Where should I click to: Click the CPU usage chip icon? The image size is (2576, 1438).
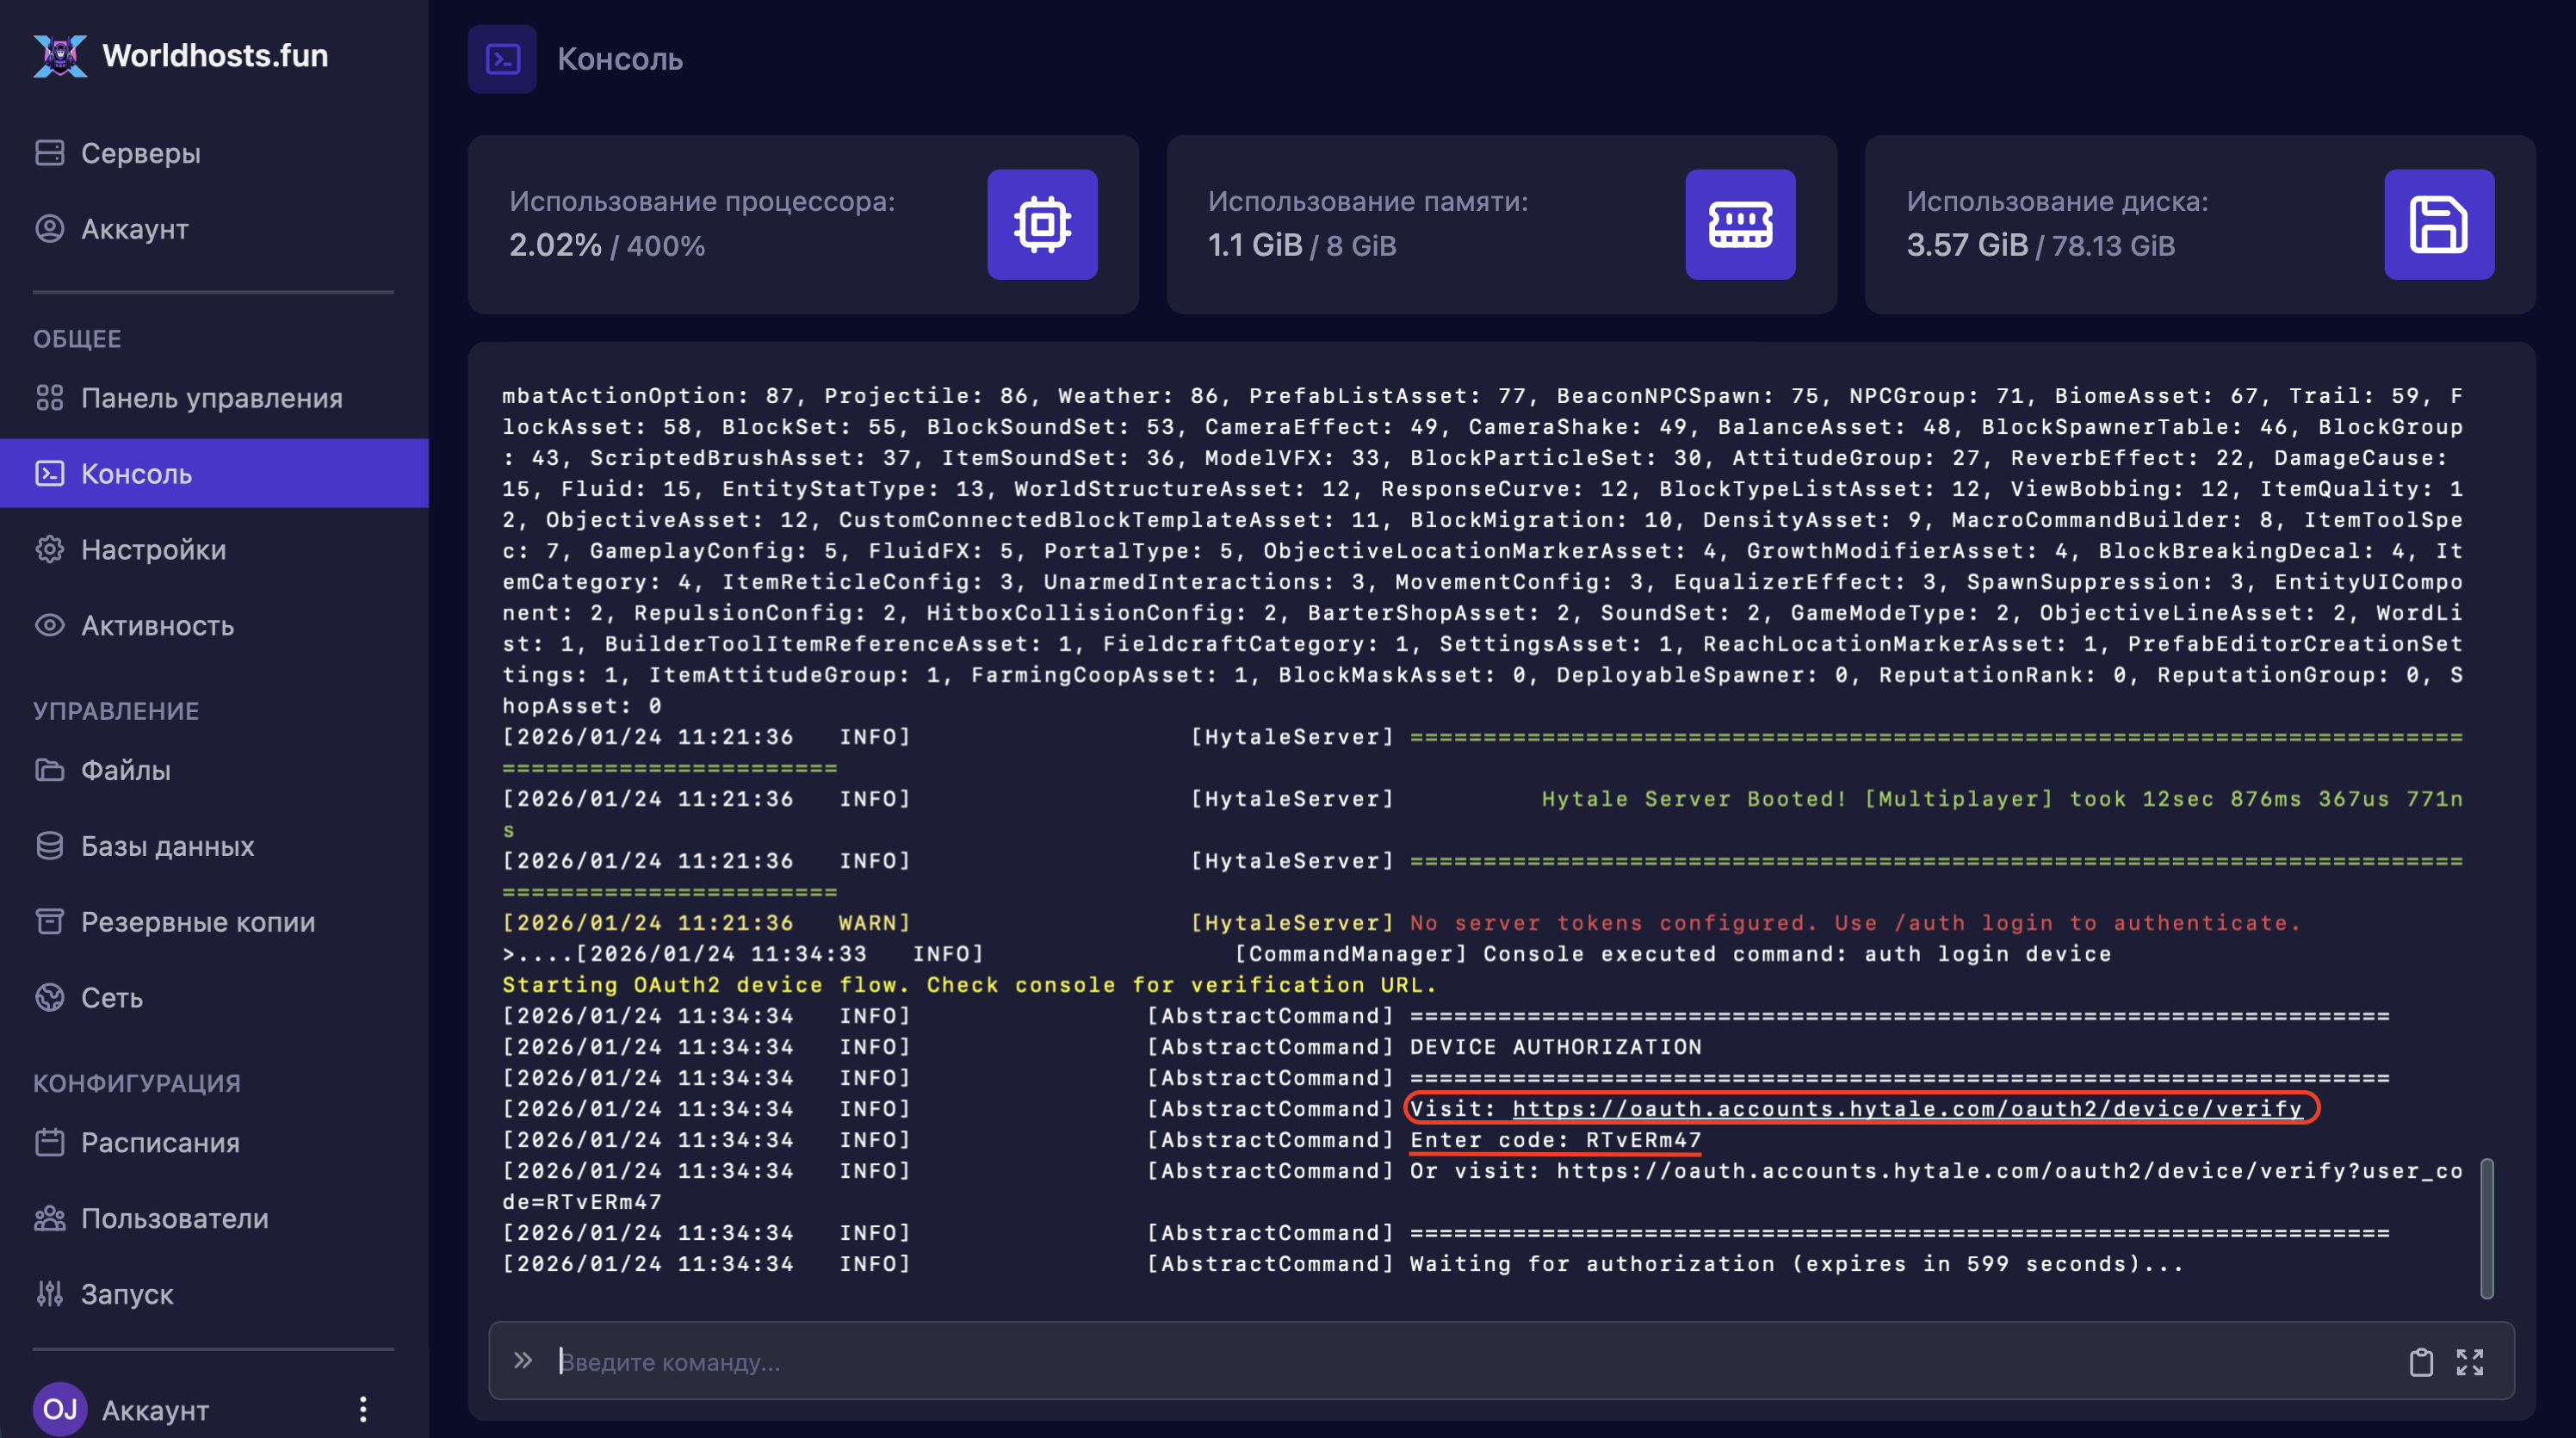tap(1042, 224)
